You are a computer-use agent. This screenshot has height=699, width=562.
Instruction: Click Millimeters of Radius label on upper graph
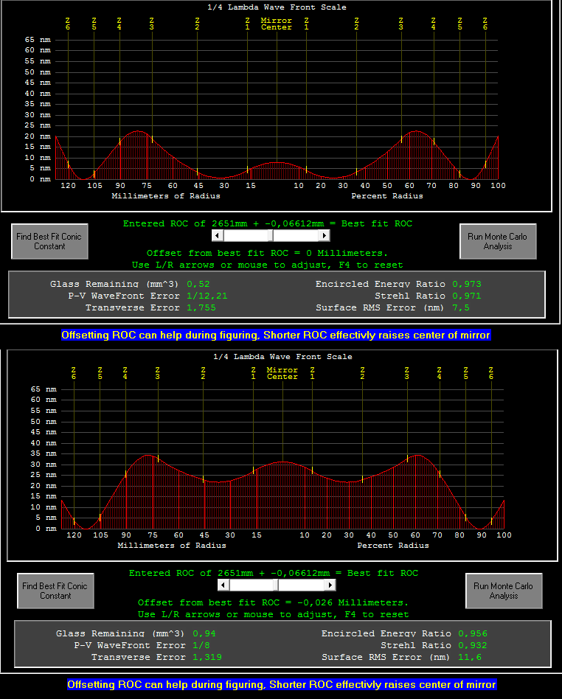(x=166, y=196)
